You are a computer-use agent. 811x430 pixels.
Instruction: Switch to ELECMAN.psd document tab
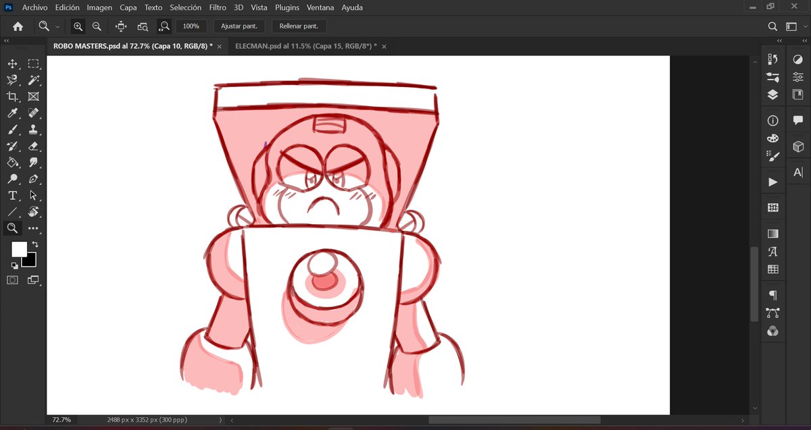306,46
